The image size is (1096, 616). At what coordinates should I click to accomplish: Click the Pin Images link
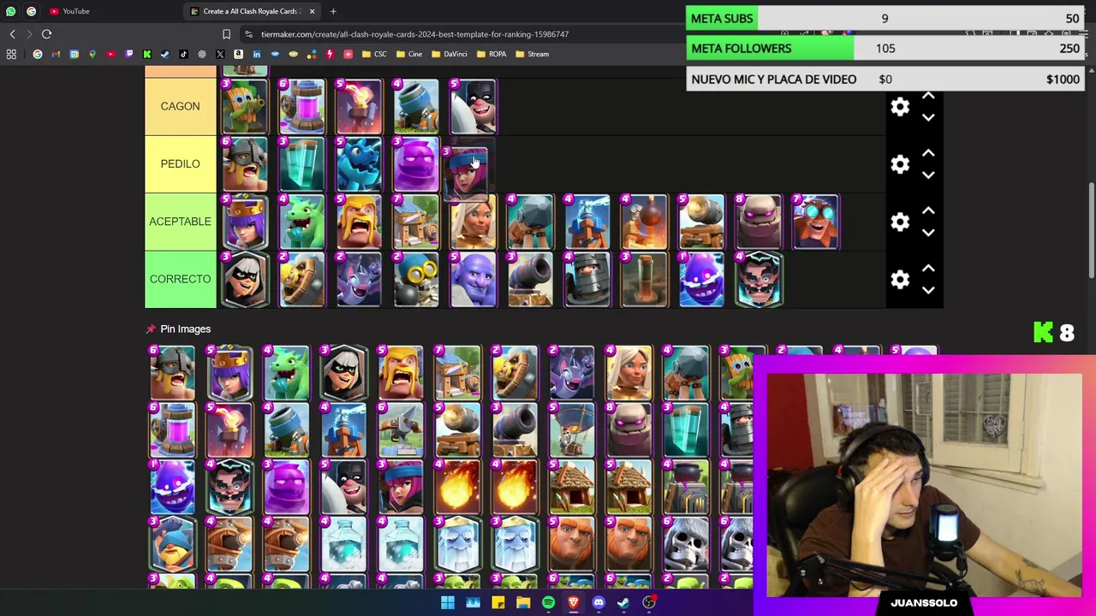pos(185,329)
